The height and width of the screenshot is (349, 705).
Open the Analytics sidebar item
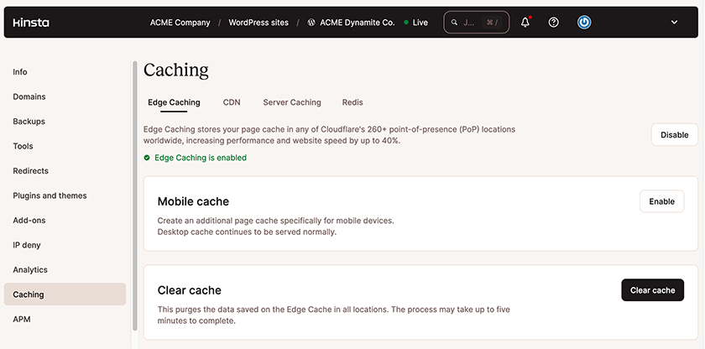(30, 270)
